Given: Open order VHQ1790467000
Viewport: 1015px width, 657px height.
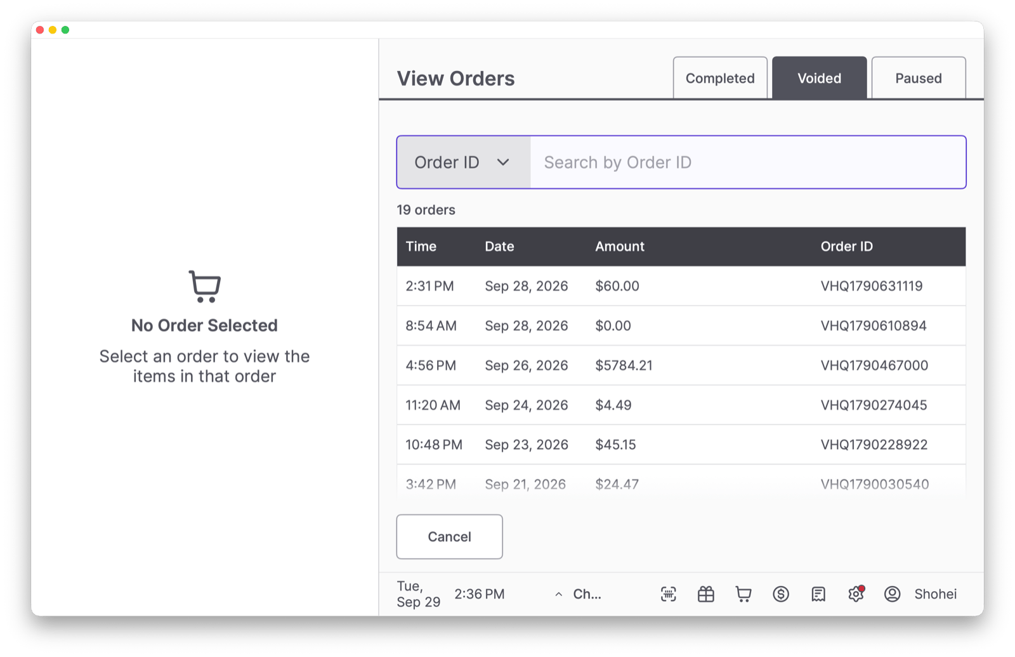Looking at the screenshot, I should [x=681, y=365].
